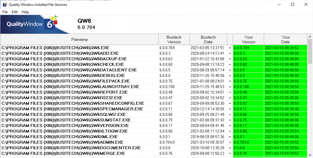Click the vertical scrollbar thumb
313x158 pixels.
click(310, 51)
